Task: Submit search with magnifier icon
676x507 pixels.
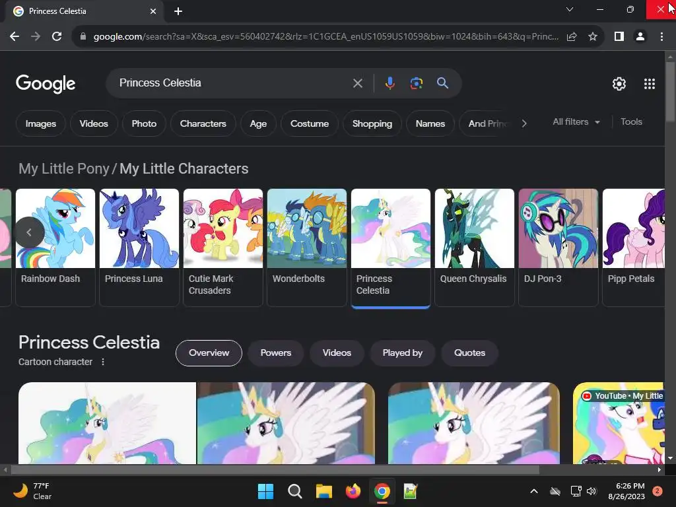Action: pyautogui.click(x=442, y=83)
